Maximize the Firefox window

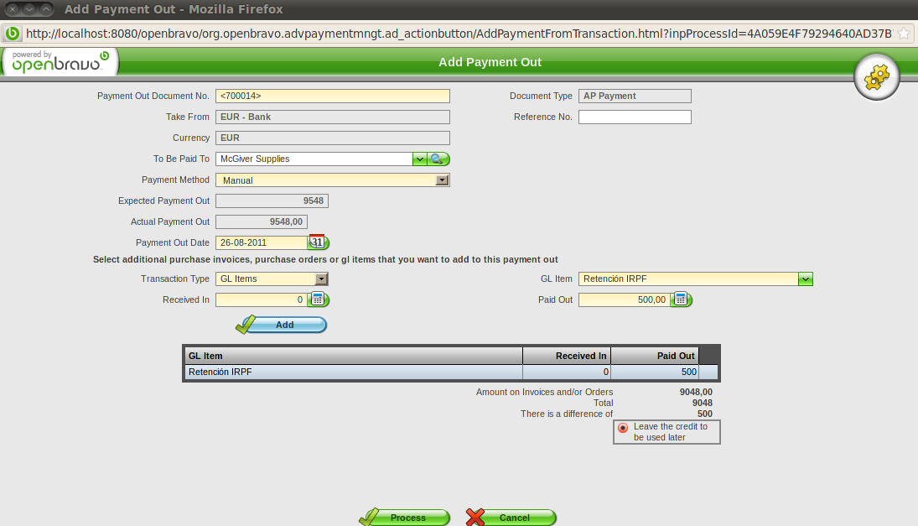(x=45, y=9)
